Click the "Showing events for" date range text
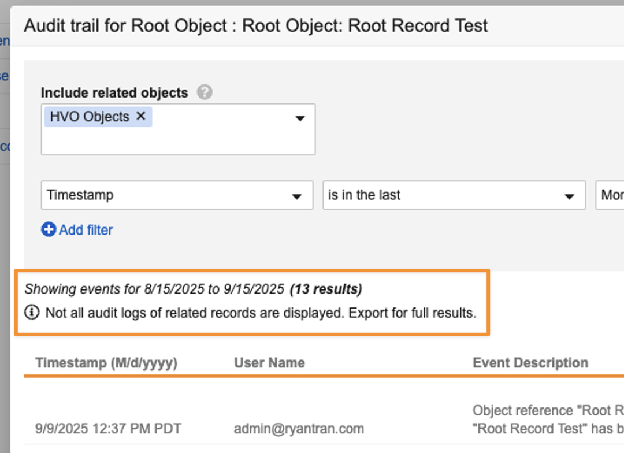Image resolution: width=624 pixels, height=453 pixels. [x=154, y=288]
